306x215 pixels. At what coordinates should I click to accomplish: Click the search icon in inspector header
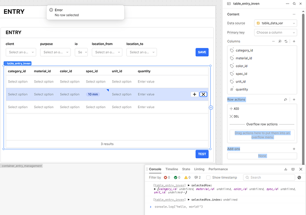pos(294,4)
